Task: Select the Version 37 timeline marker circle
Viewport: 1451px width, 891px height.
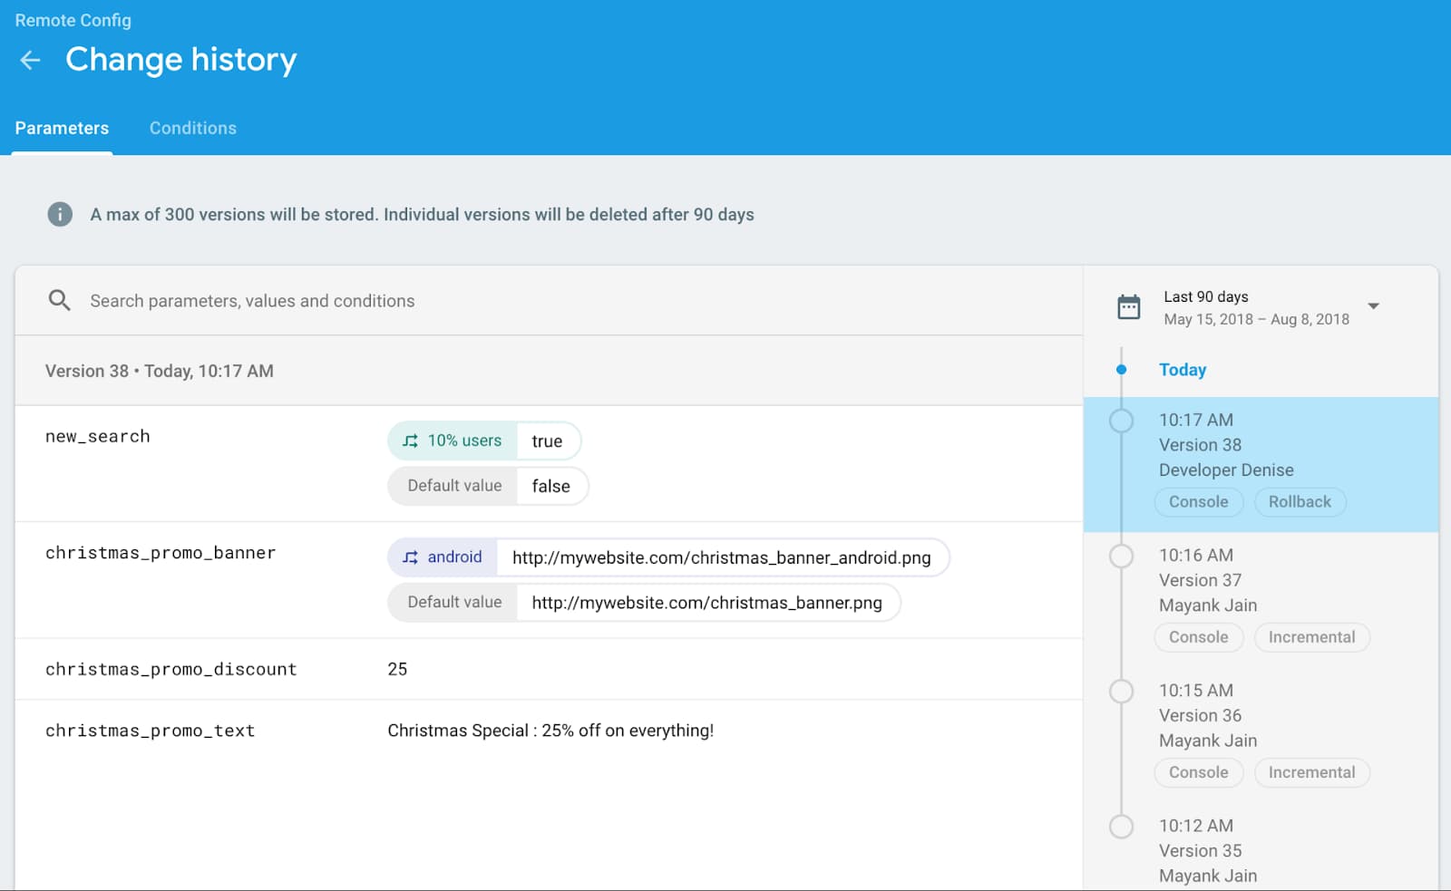Action: pyautogui.click(x=1122, y=556)
